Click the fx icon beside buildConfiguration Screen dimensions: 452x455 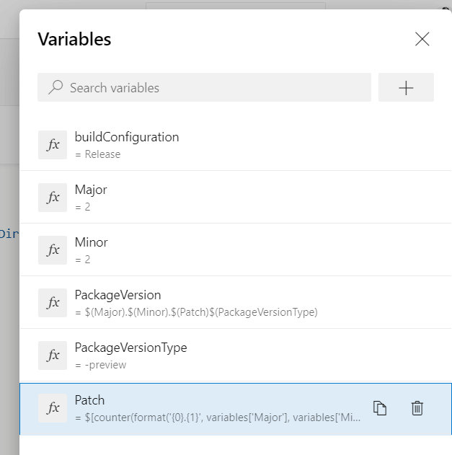pos(53,145)
